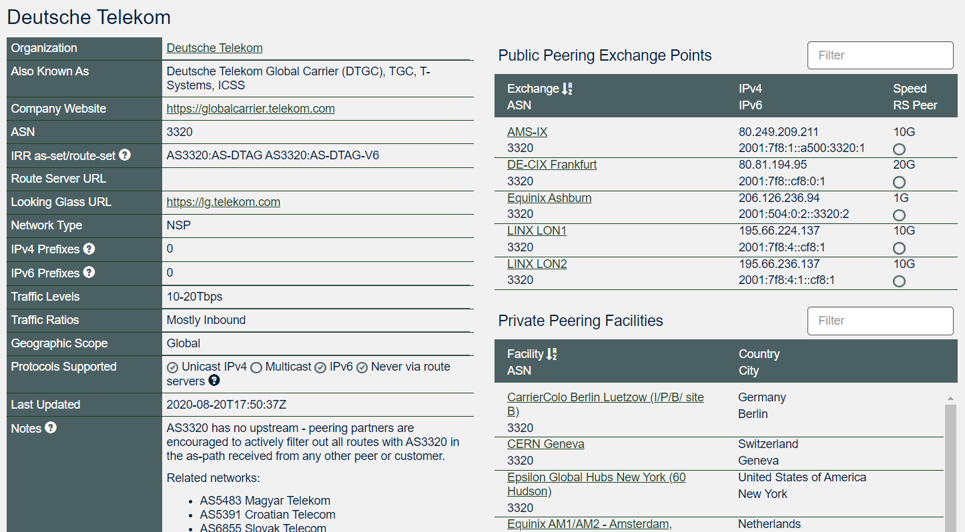Click help icon beside IPv6 Prefixes
The width and height of the screenshot is (965, 532).
(89, 272)
